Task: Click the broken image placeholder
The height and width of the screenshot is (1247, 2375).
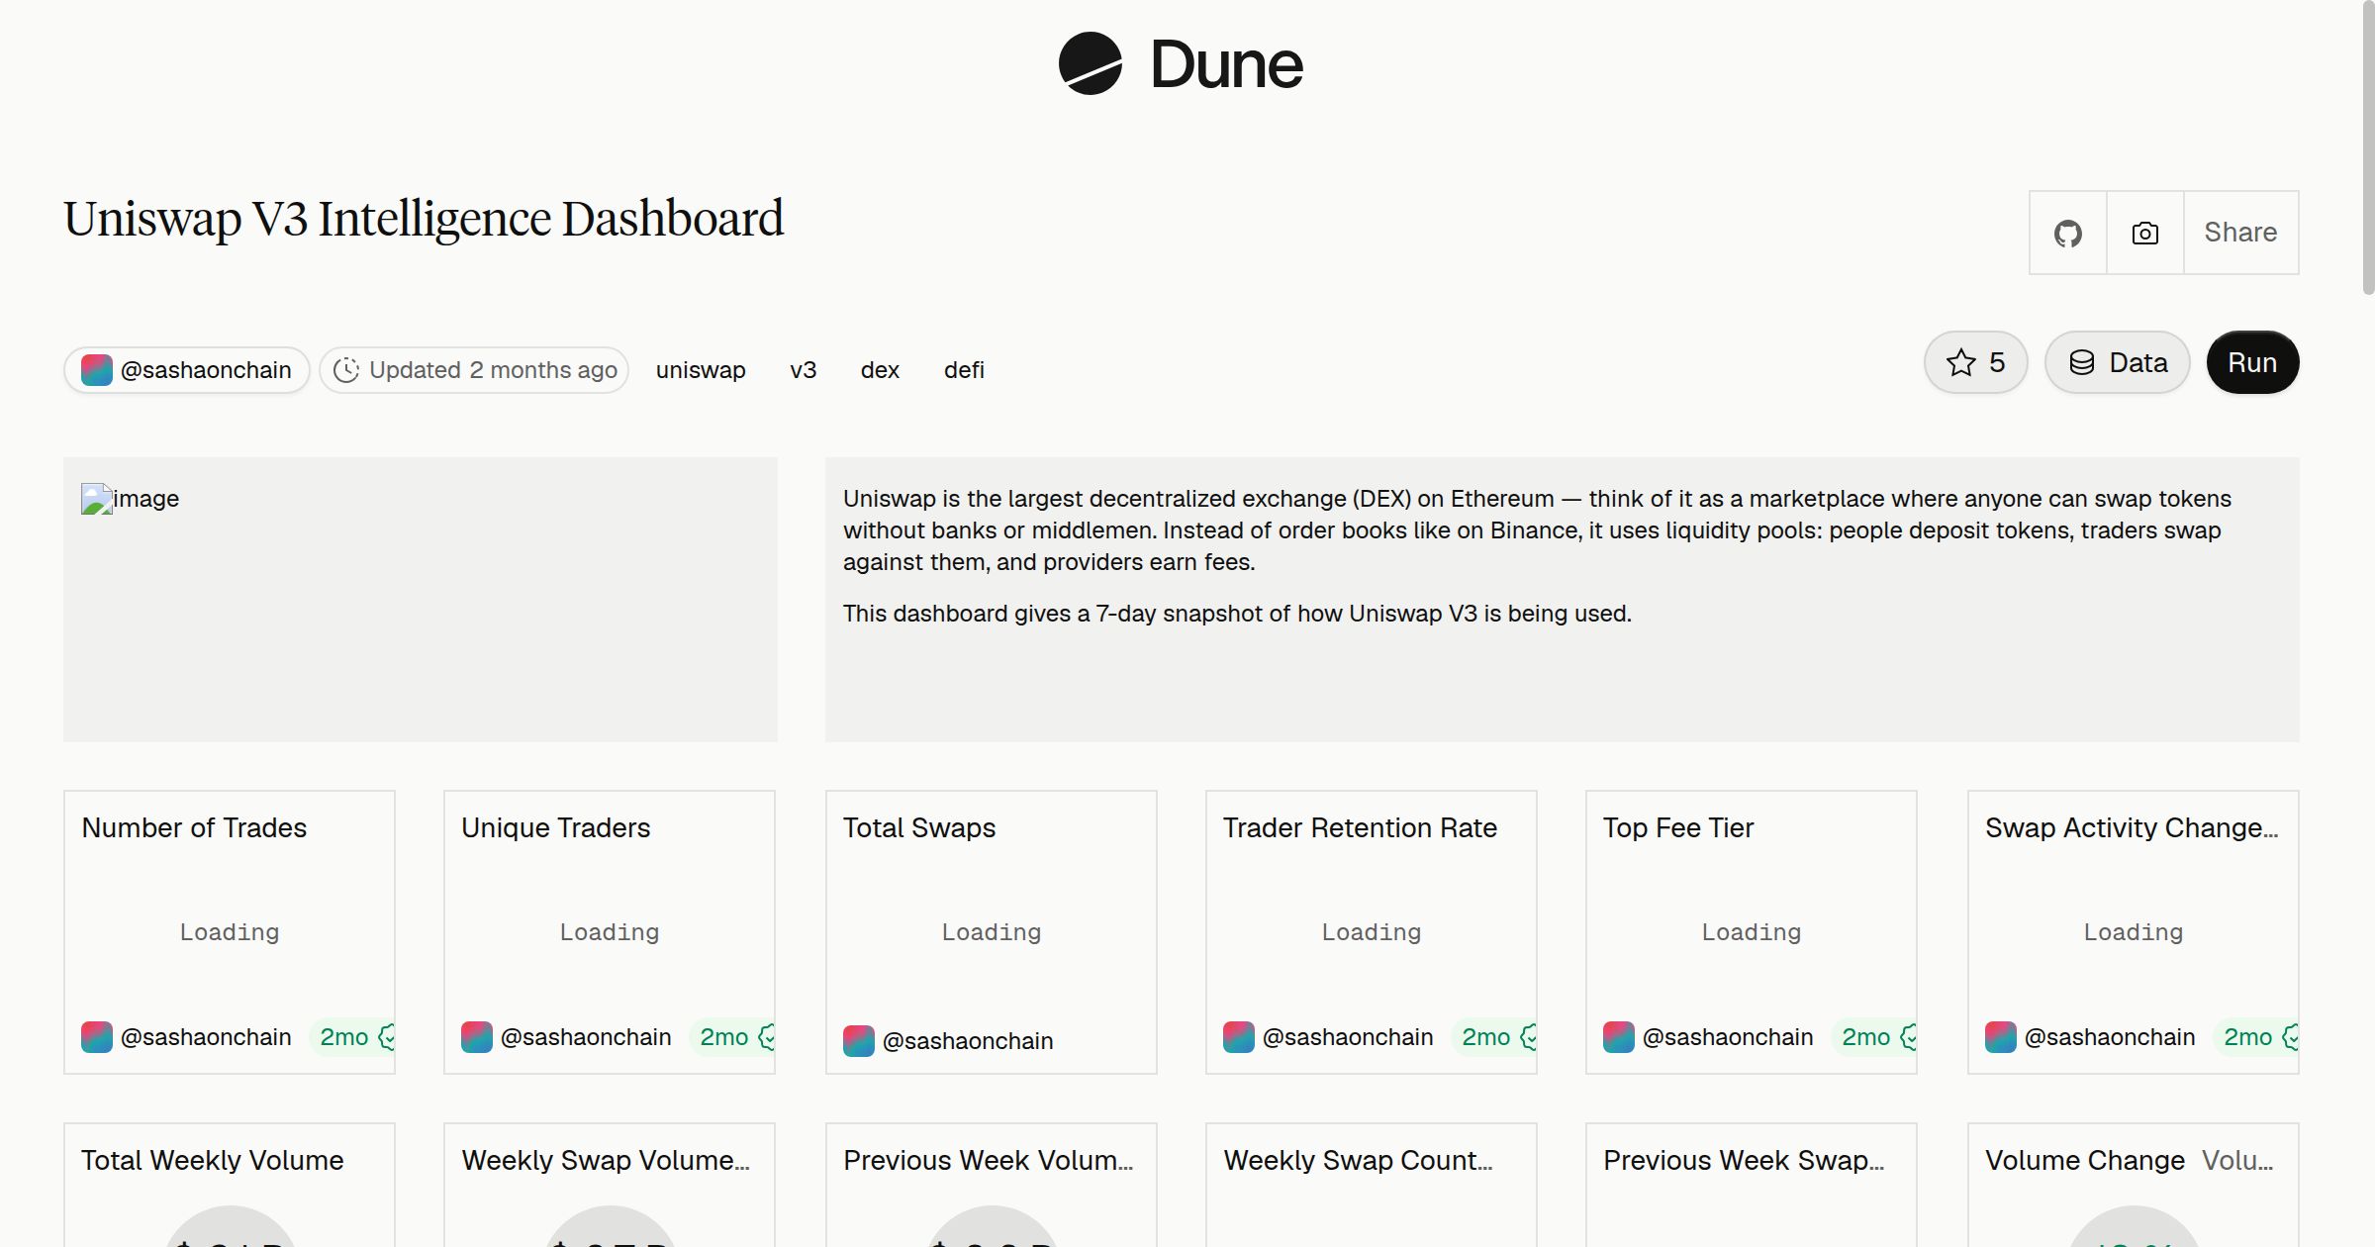Action: 130,499
